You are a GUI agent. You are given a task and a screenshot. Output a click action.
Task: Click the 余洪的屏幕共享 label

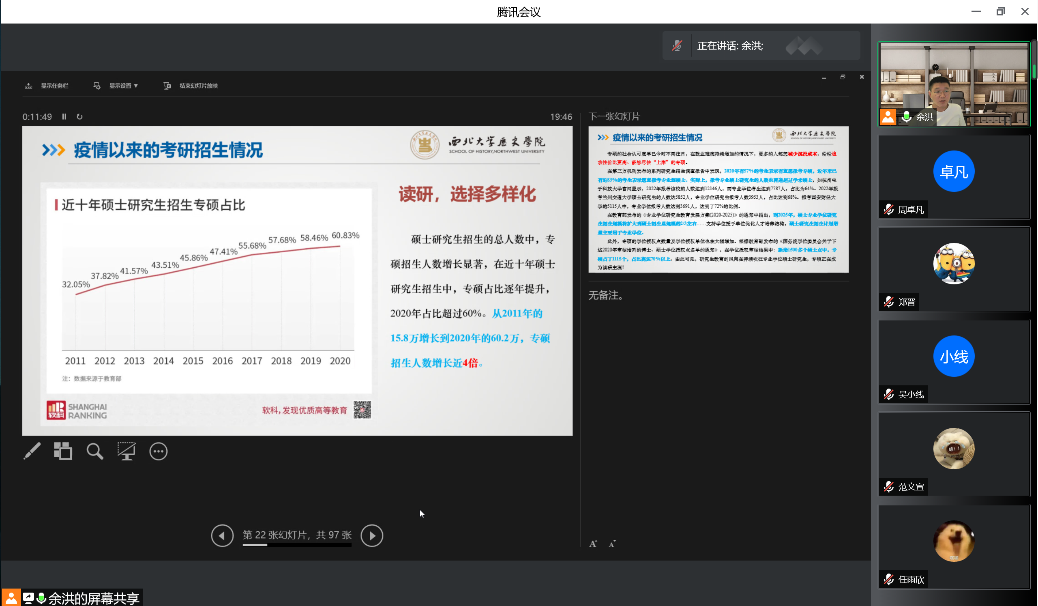click(94, 598)
